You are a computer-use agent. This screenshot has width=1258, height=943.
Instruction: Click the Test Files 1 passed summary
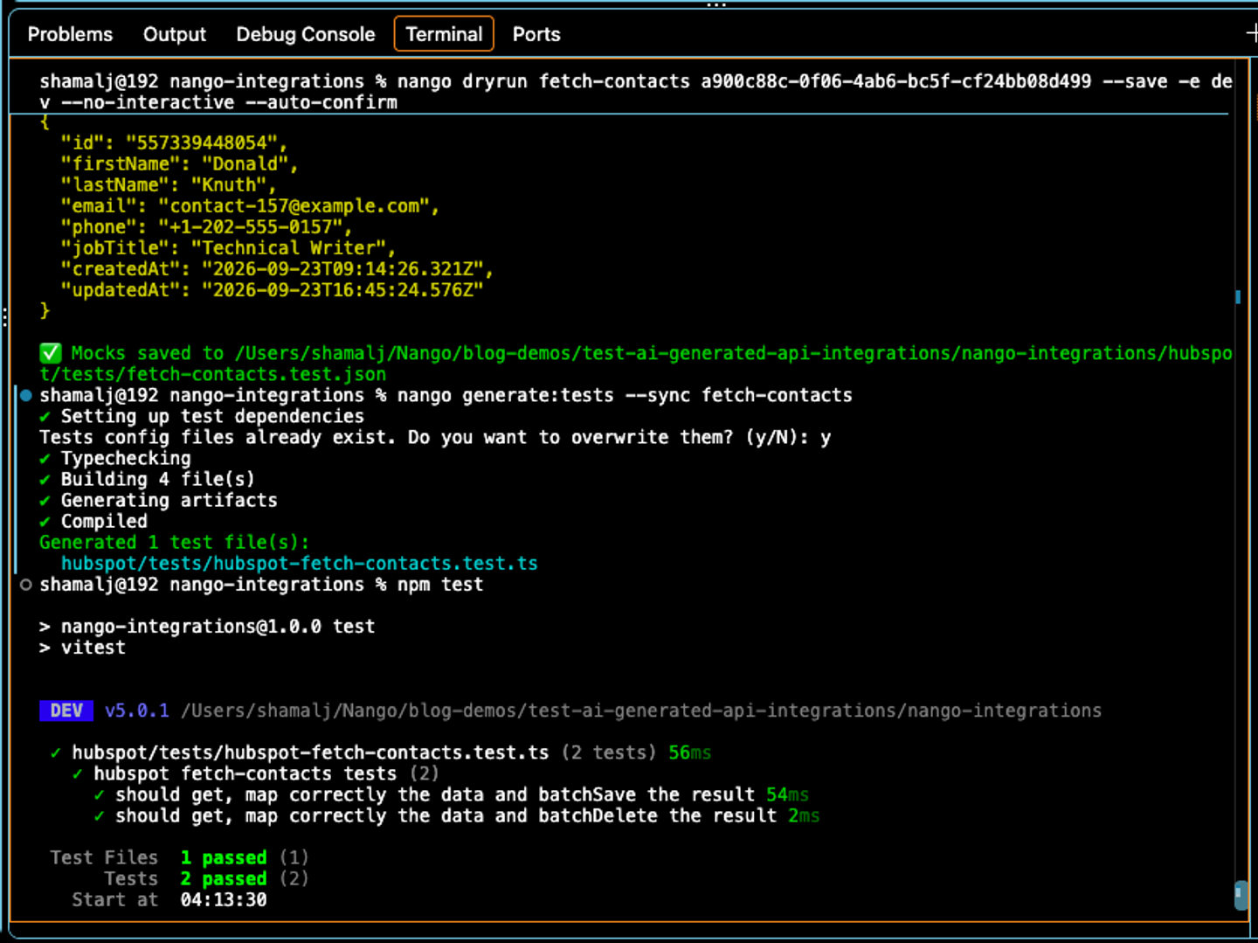click(179, 857)
